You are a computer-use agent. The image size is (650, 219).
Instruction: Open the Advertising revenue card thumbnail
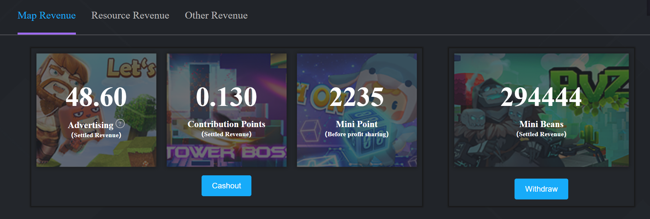[96, 110]
